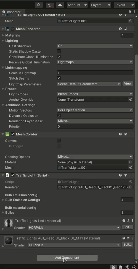The image size is (138, 269).
Task: Open Mesh Collider more options menu
Action: 131,134
